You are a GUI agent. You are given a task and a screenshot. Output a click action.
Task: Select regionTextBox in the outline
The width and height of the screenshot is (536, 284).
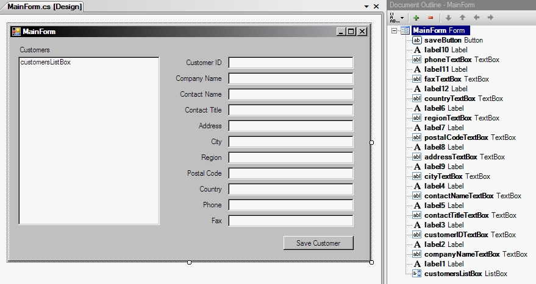coord(462,118)
